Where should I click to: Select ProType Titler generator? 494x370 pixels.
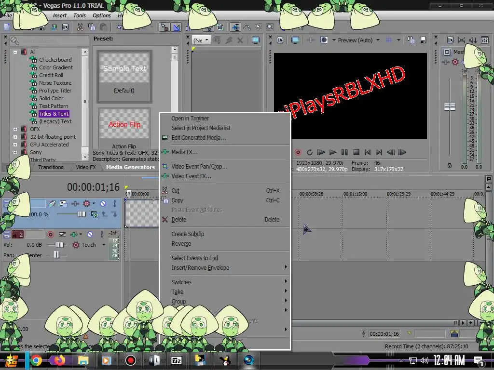55,91
